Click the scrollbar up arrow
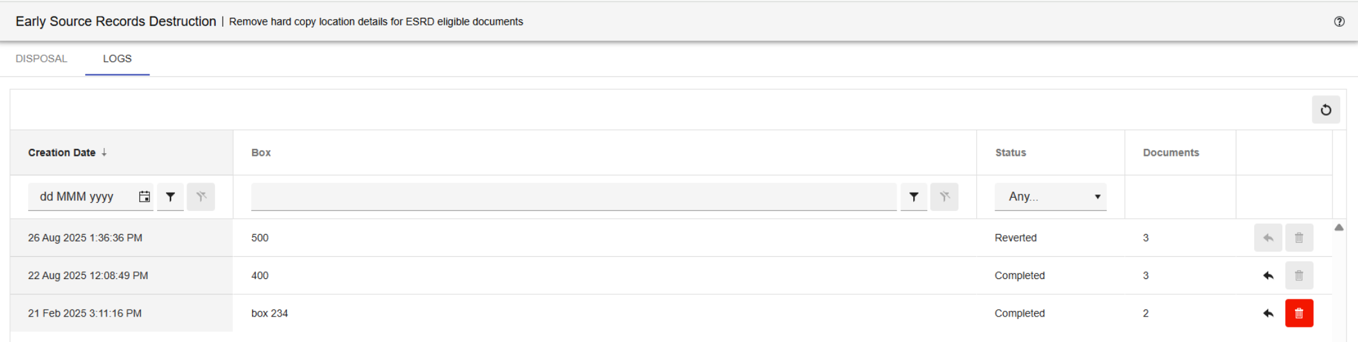The width and height of the screenshot is (1358, 342). point(1339,228)
